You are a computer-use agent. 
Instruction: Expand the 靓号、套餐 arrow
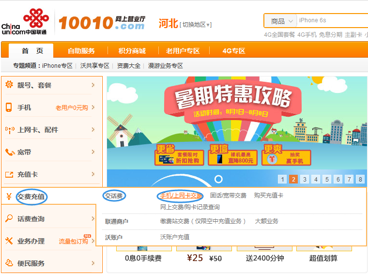click(93, 85)
